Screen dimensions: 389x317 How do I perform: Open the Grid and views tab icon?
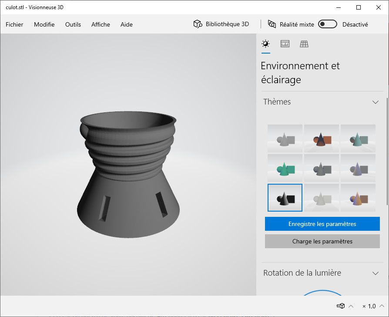point(304,44)
